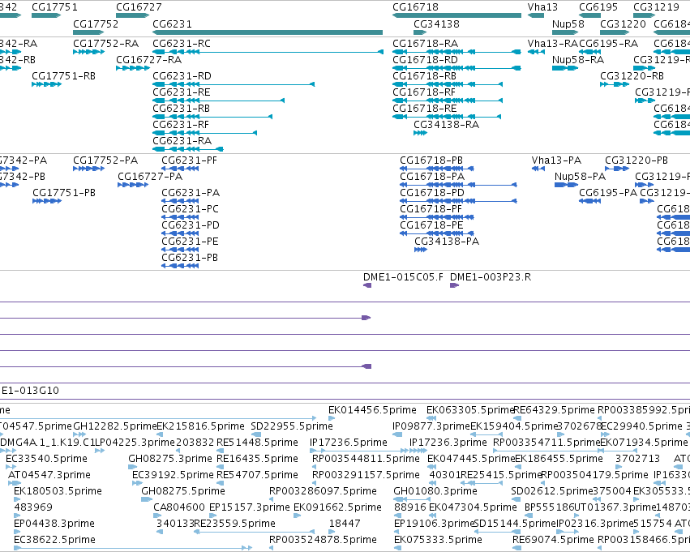The image size is (690, 552).
Task: Click the CG34138 gene label
Action: pyautogui.click(x=436, y=24)
